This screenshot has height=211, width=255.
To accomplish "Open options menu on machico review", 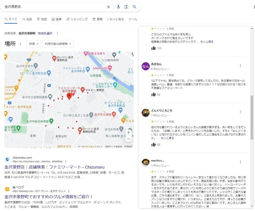I will click(x=241, y=162).
